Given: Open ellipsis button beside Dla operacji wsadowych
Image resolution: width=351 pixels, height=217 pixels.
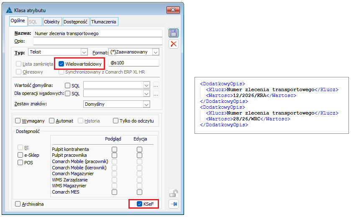Looking at the screenshot, I should [x=156, y=94].
